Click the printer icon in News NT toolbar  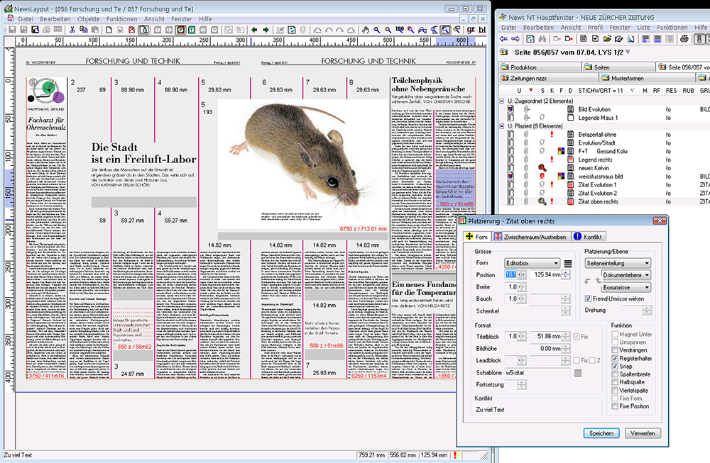[x=684, y=39]
